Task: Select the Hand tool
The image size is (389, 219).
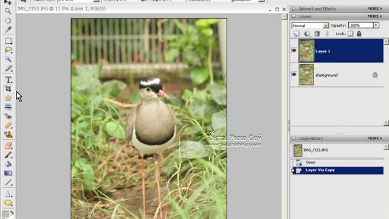Action: [x=8, y=20]
